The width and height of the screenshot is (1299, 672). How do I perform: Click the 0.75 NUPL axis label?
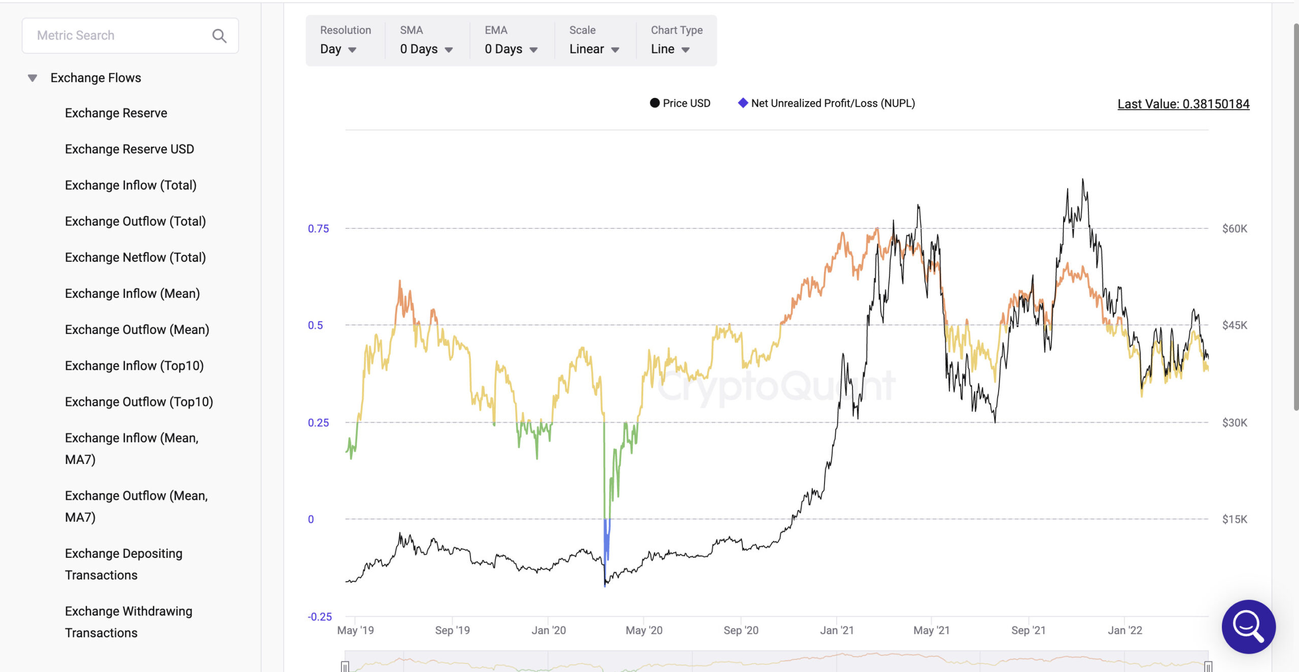pyautogui.click(x=319, y=228)
